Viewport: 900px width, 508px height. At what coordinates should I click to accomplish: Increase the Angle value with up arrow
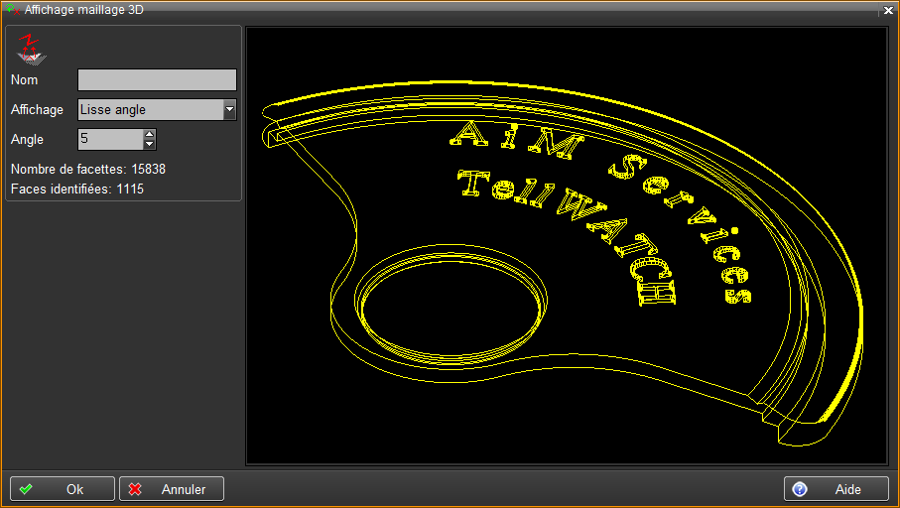[x=149, y=134]
